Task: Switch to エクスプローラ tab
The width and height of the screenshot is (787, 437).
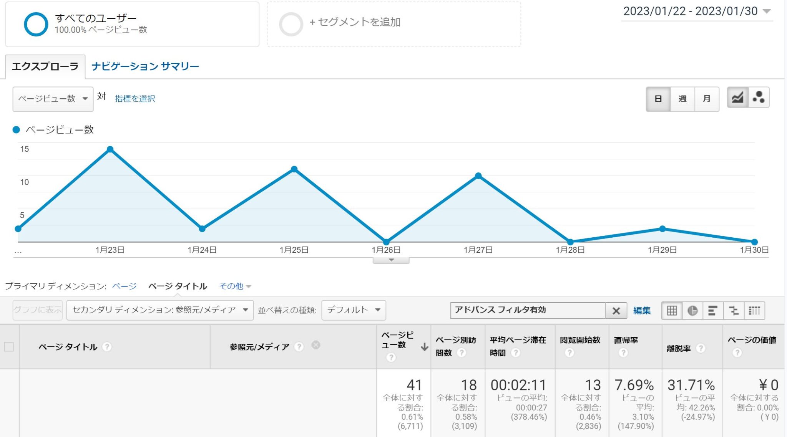Action: tap(45, 66)
